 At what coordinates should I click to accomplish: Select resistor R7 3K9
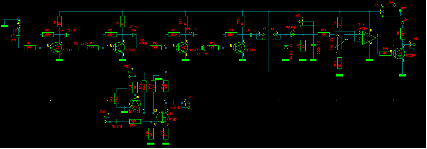pos(93,48)
